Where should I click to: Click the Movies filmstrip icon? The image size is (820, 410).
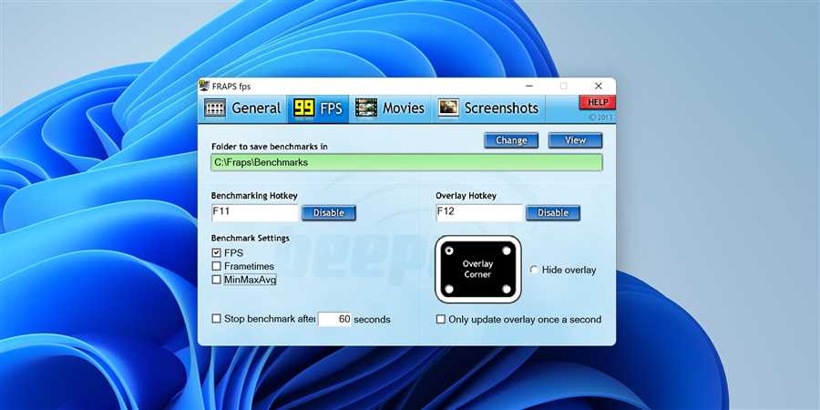(366, 108)
